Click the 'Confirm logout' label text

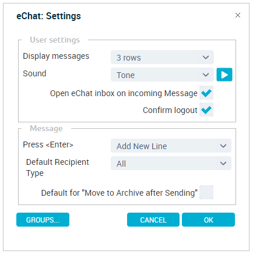click(170, 110)
